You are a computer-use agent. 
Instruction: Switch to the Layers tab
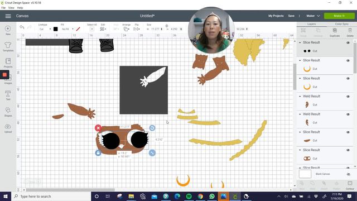pyautogui.click(x=312, y=24)
